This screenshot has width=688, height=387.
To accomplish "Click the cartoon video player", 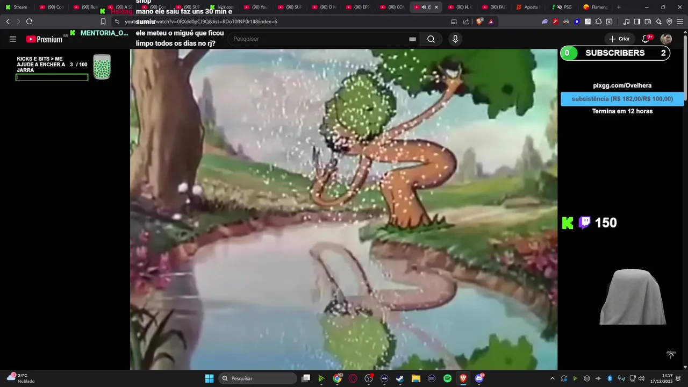I will [343, 209].
